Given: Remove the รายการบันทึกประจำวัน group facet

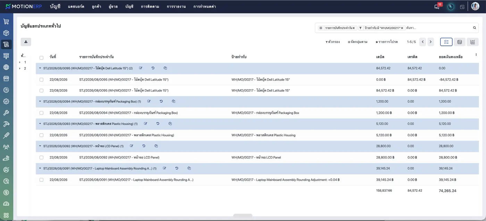Looking at the screenshot, I should click(353, 28).
